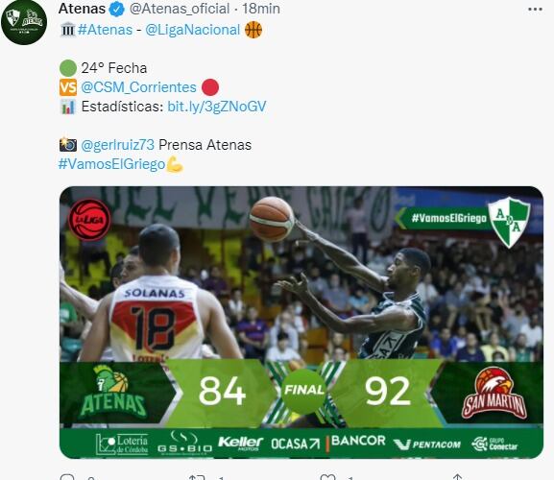Click the 18min tweet timestamp
Screen dimensions: 554x480
[261, 9]
